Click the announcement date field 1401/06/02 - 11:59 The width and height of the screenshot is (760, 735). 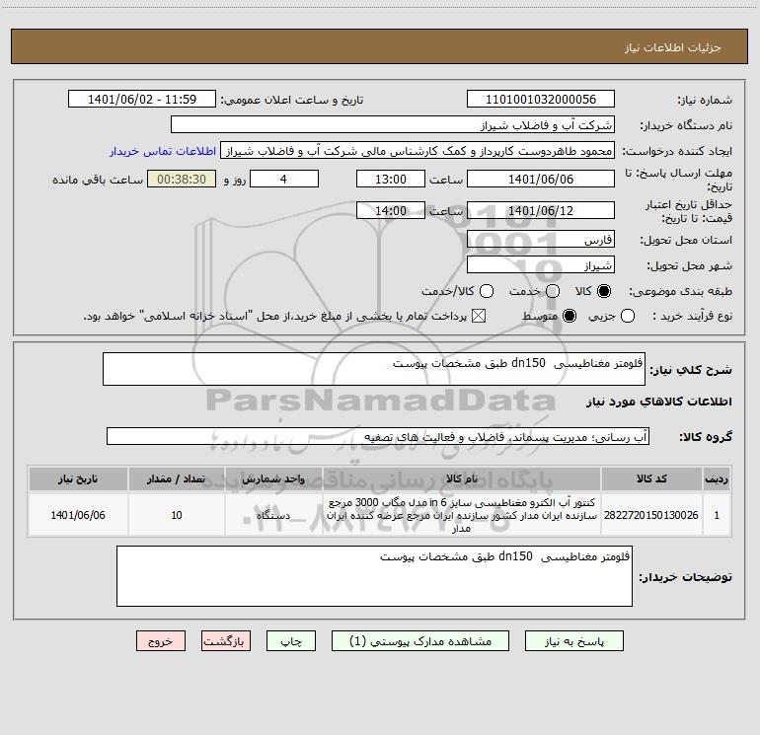[142, 99]
